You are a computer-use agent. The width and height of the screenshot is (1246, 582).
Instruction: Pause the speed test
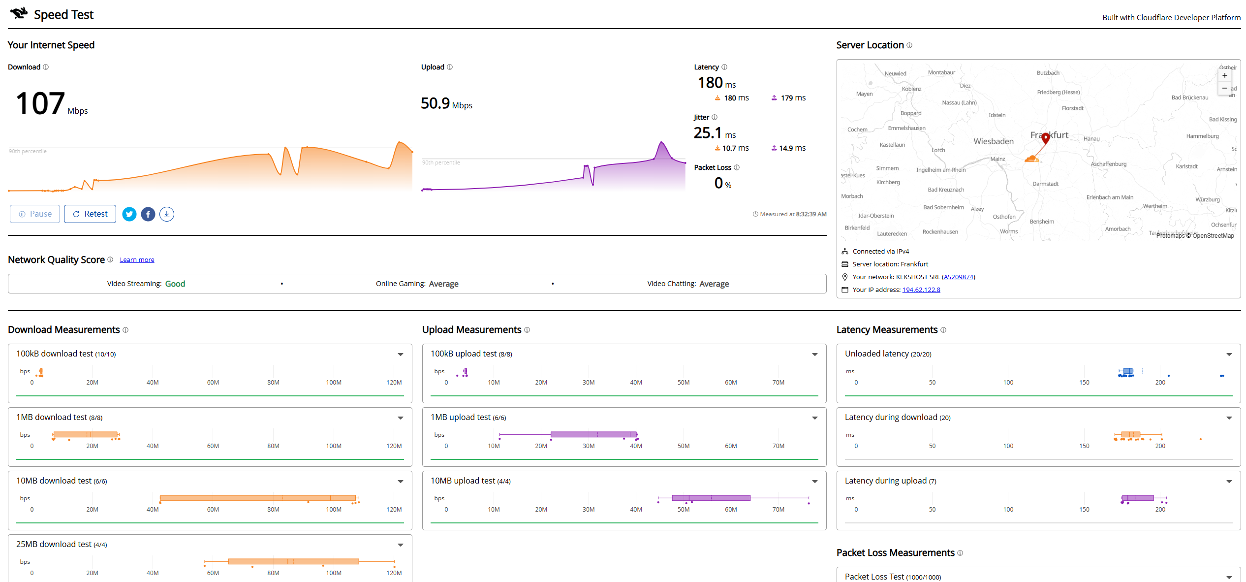(x=35, y=214)
